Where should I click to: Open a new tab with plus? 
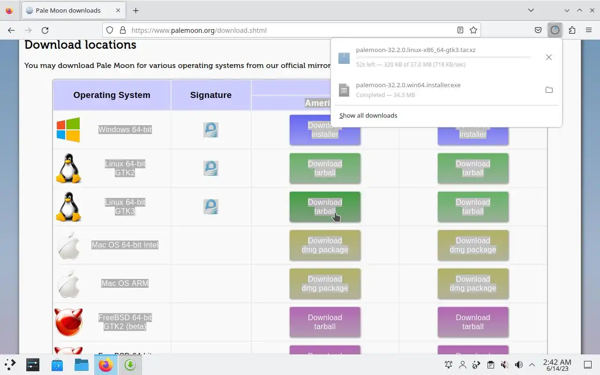tap(135, 10)
